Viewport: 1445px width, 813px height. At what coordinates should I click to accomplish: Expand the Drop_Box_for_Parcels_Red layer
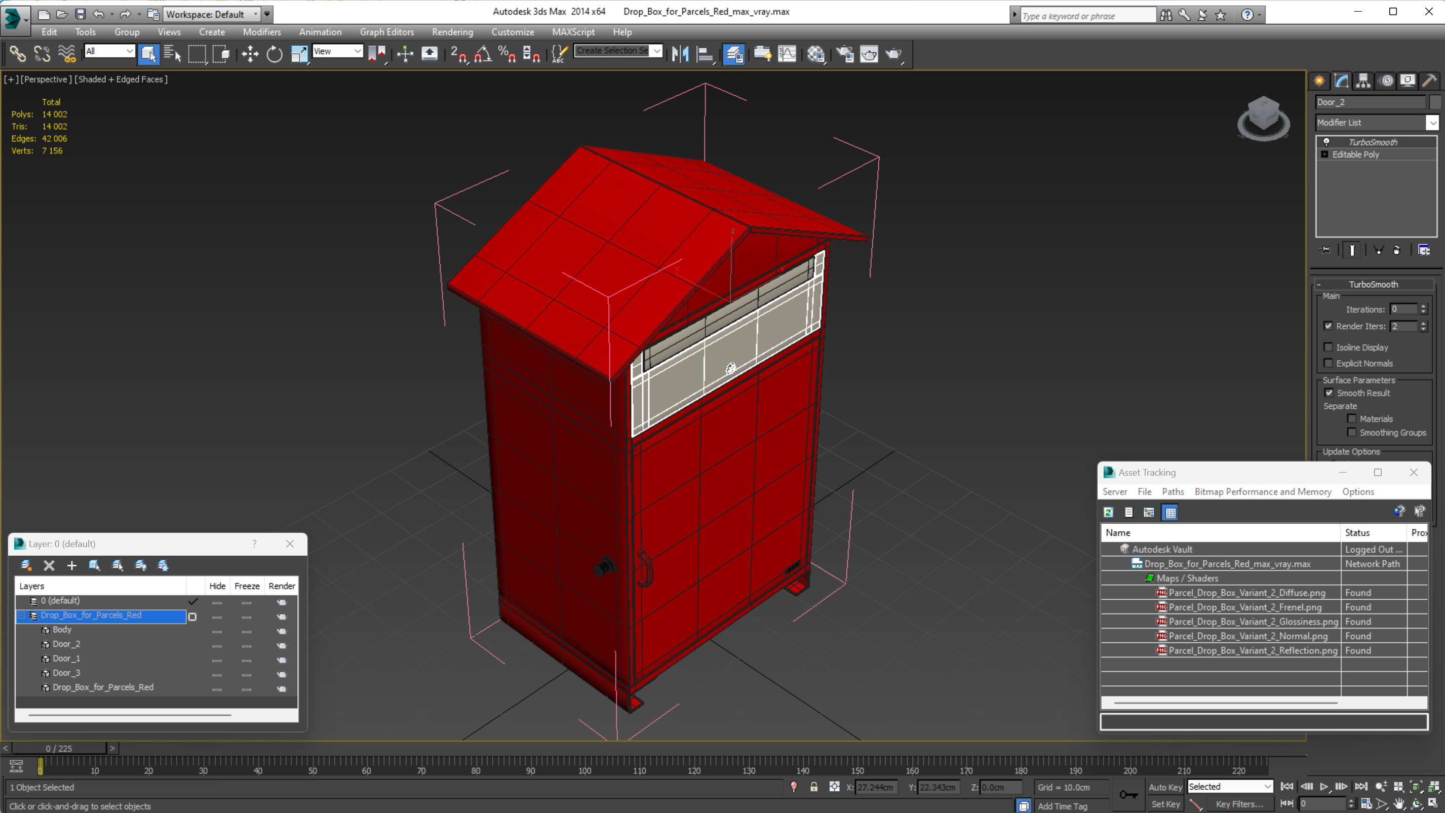click(21, 615)
